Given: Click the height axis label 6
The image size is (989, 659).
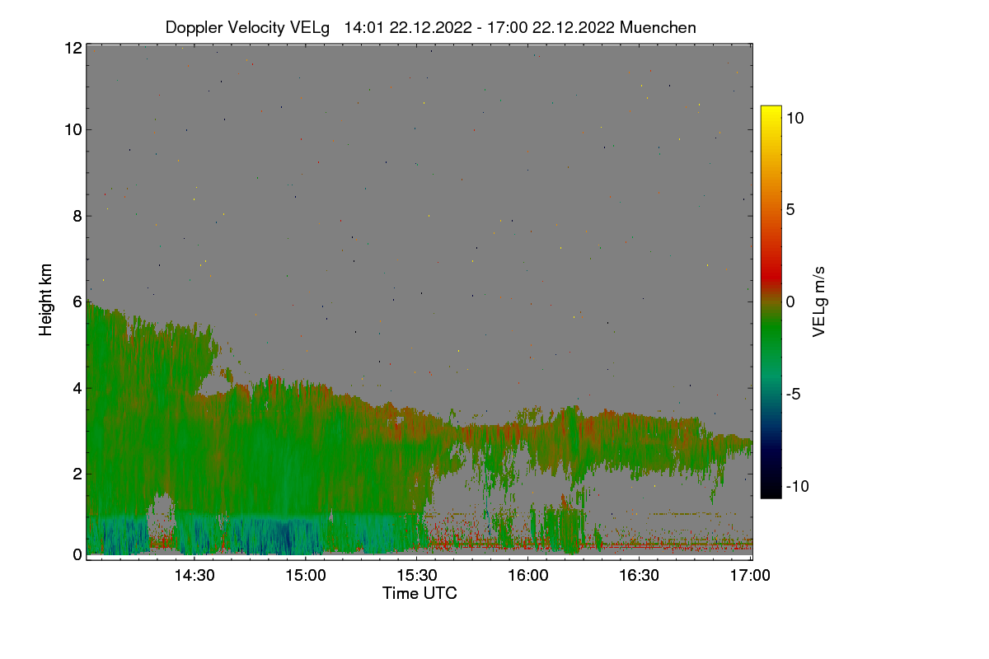Looking at the screenshot, I should click(x=77, y=301).
